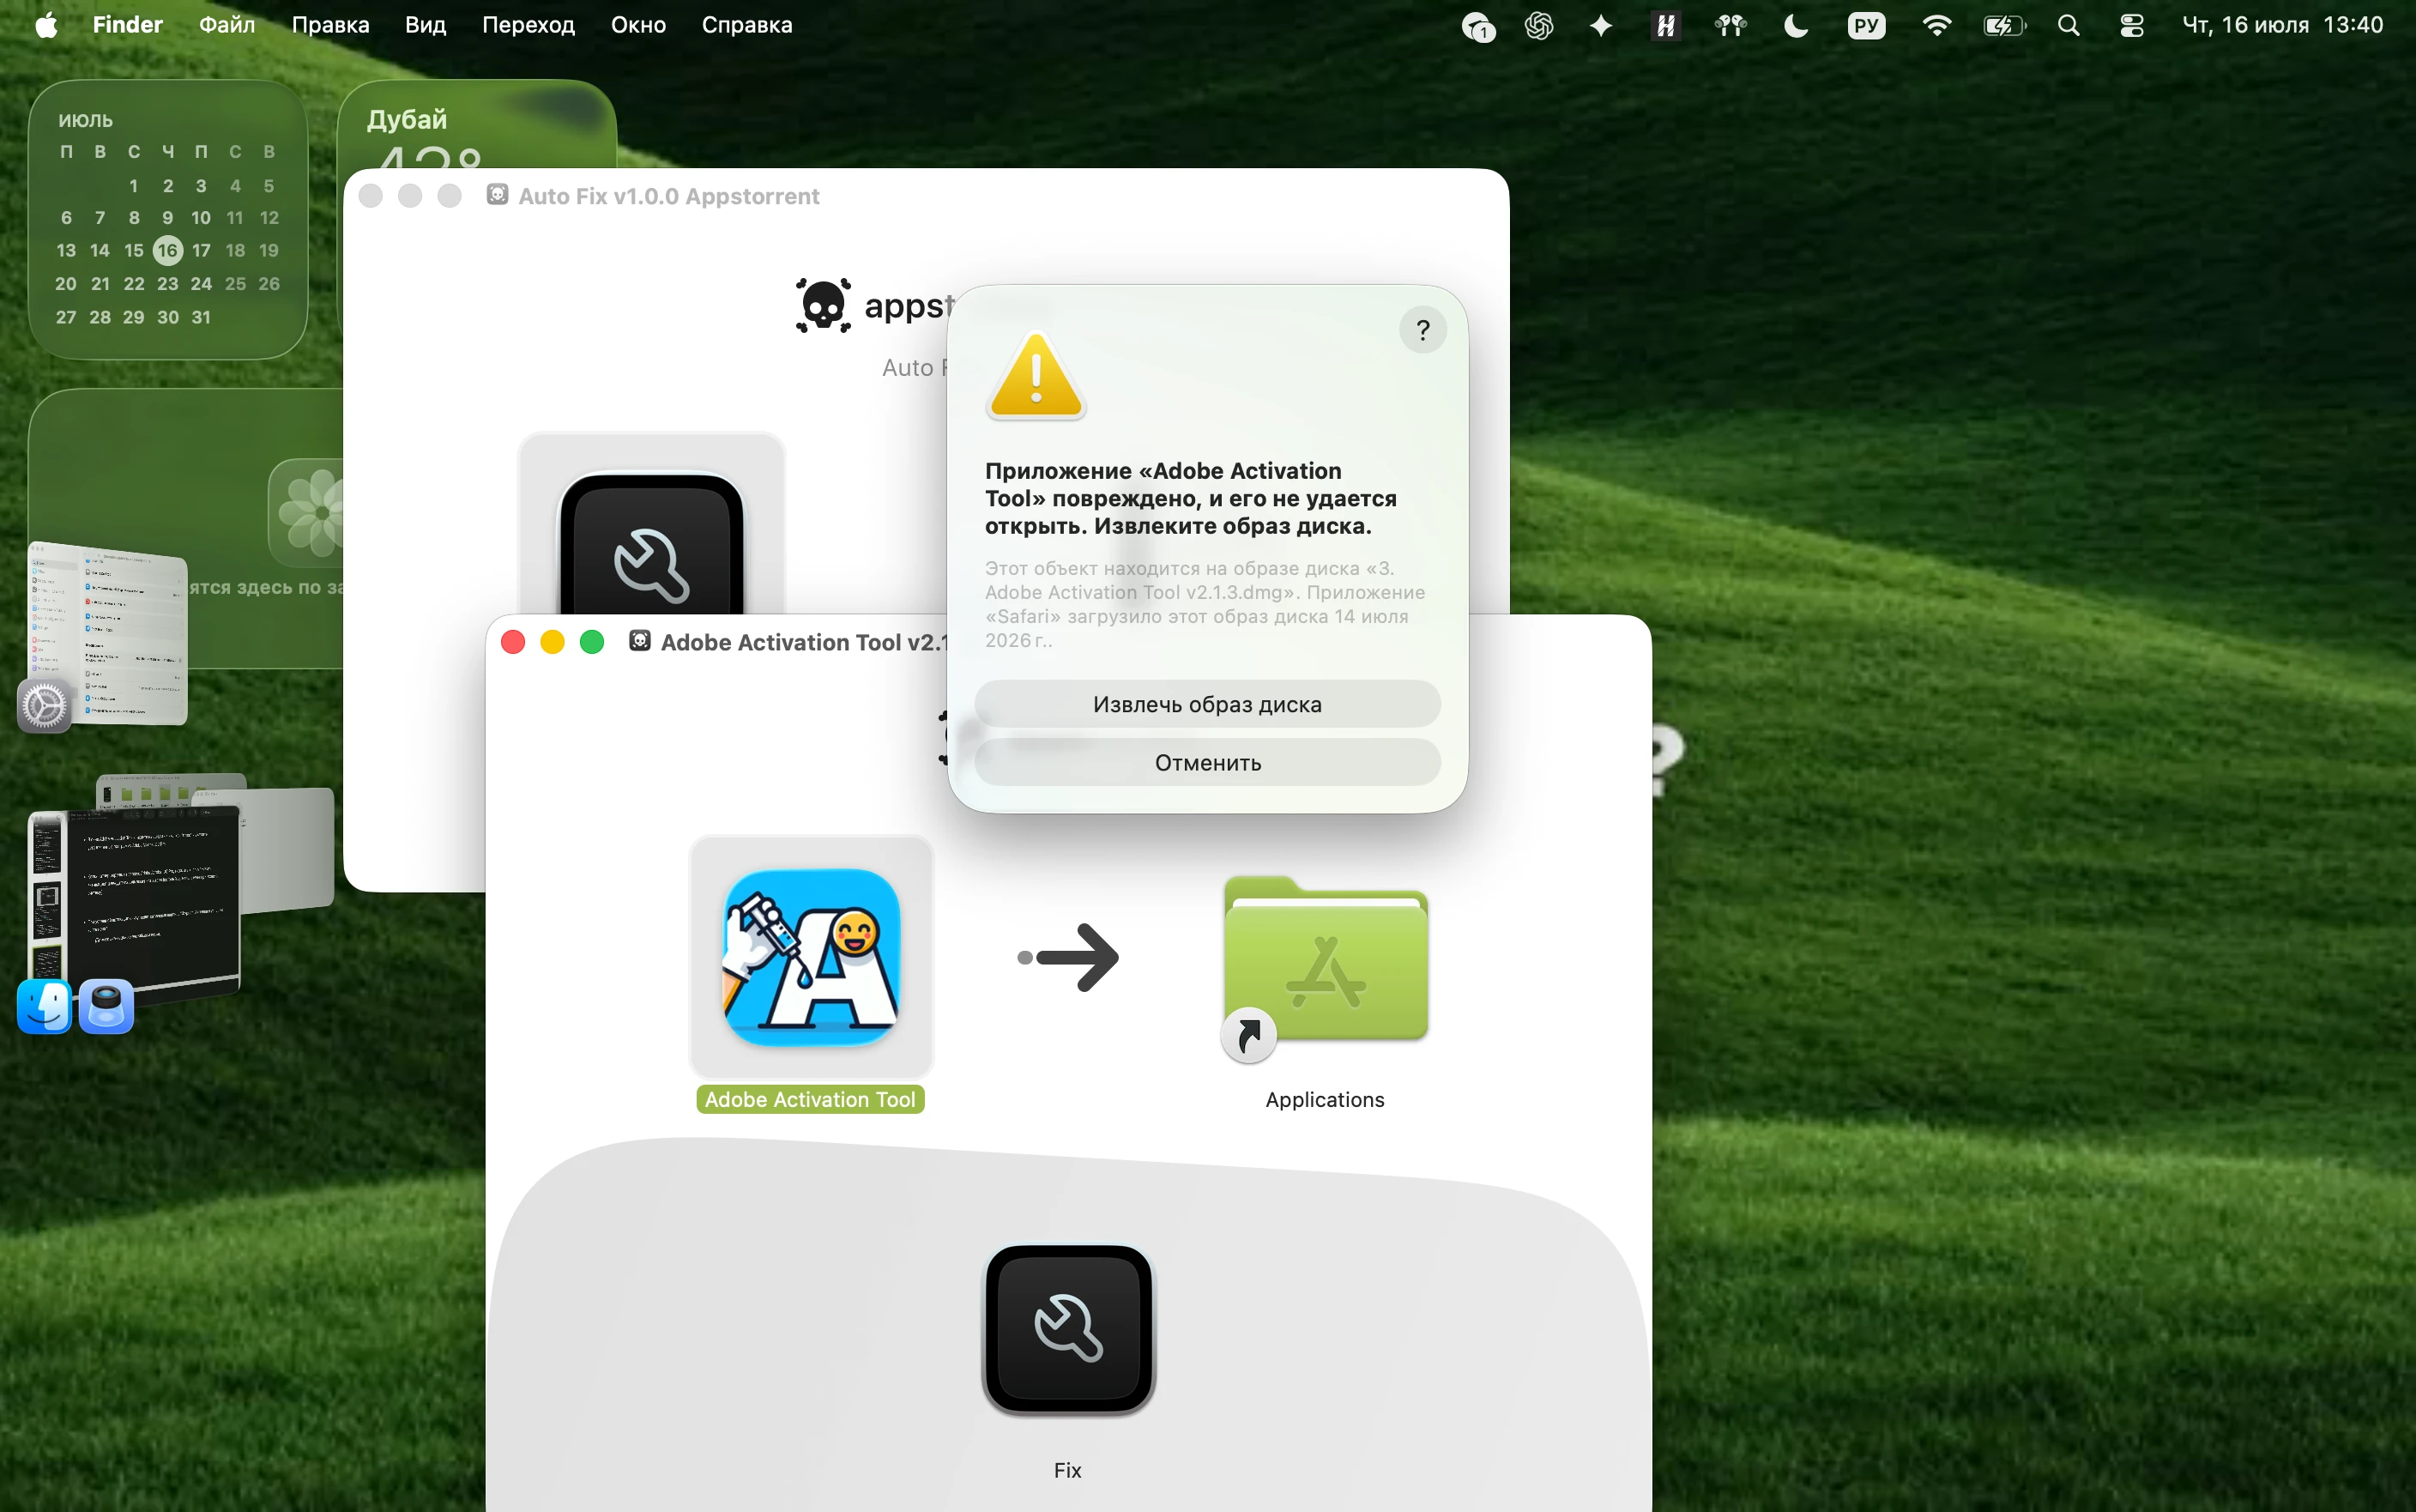Image resolution: width=2416 pixels, height=1512 pixels.
Task: Click the wrench icon in Auto Fix window
Action: [652, 545]
